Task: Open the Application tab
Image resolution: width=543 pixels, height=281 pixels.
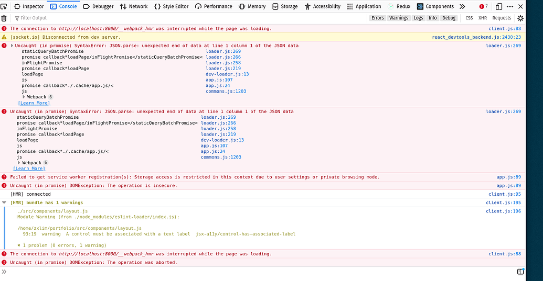Action: tap(364, 6)
